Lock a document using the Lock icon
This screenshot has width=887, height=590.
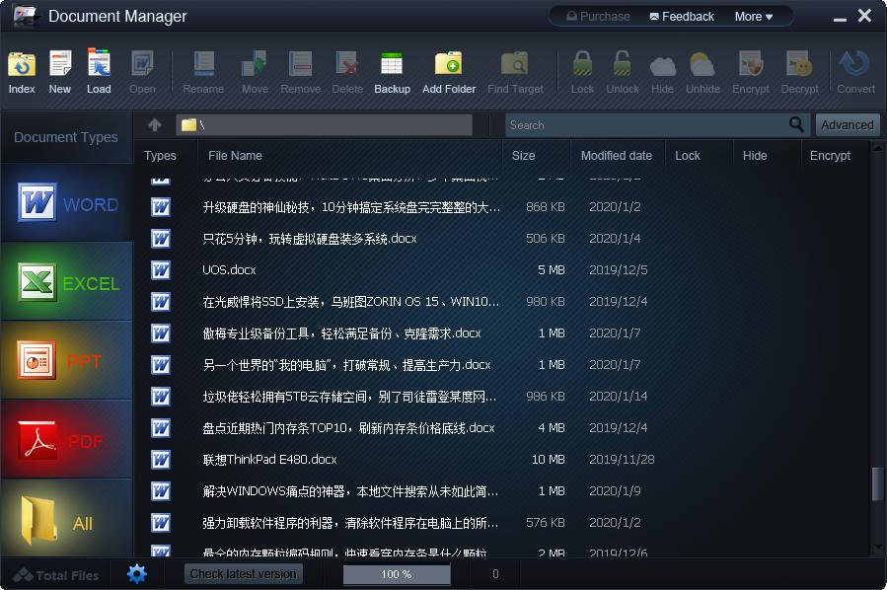tap(581, 69)
